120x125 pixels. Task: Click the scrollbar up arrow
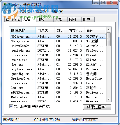click(109, 30)
